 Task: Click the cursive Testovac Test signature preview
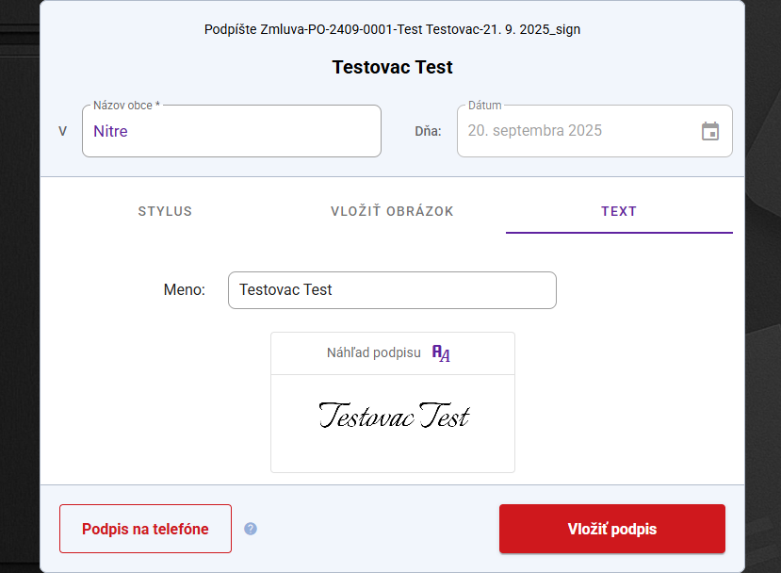[393, 416]
